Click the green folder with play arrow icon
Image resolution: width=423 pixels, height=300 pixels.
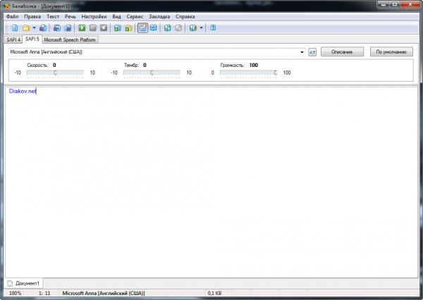129,28
